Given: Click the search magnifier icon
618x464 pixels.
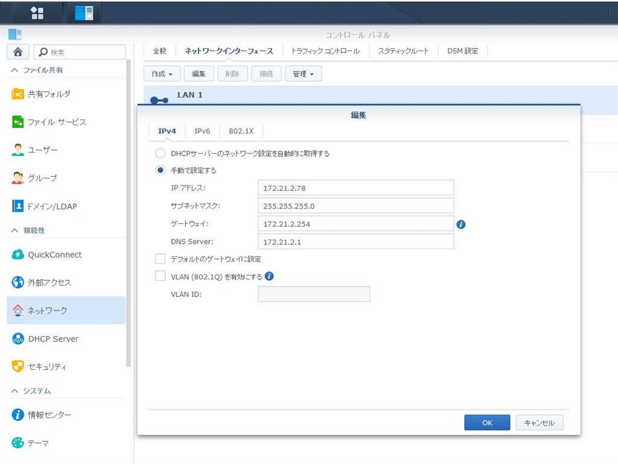Looking at the screenshot, I should click(x=43, y=52).
